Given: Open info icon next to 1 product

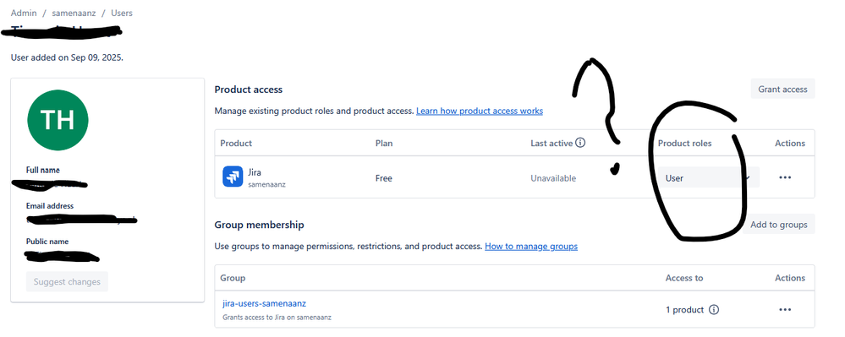Looking at the screenshot, I should point(714,309).
